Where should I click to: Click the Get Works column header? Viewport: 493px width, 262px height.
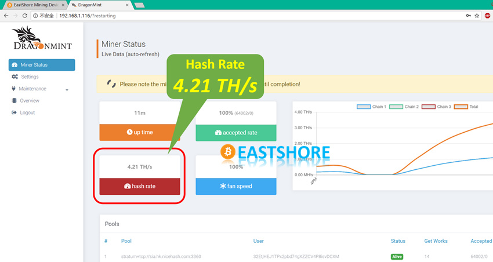[436, 241]
